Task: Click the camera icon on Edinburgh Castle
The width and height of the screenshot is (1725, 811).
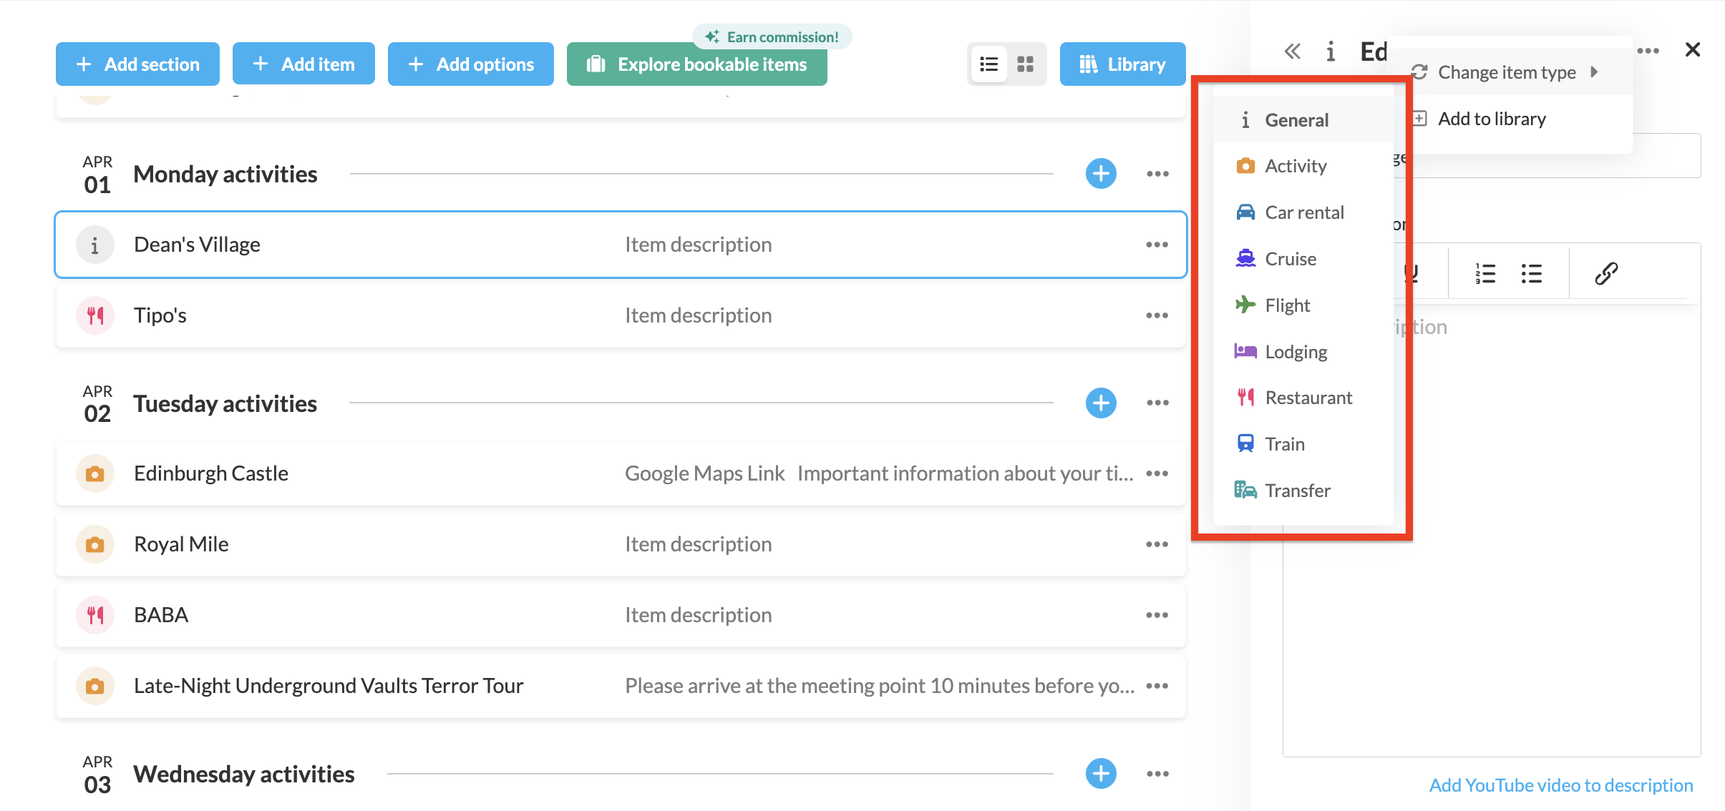Action: [95, 473]
